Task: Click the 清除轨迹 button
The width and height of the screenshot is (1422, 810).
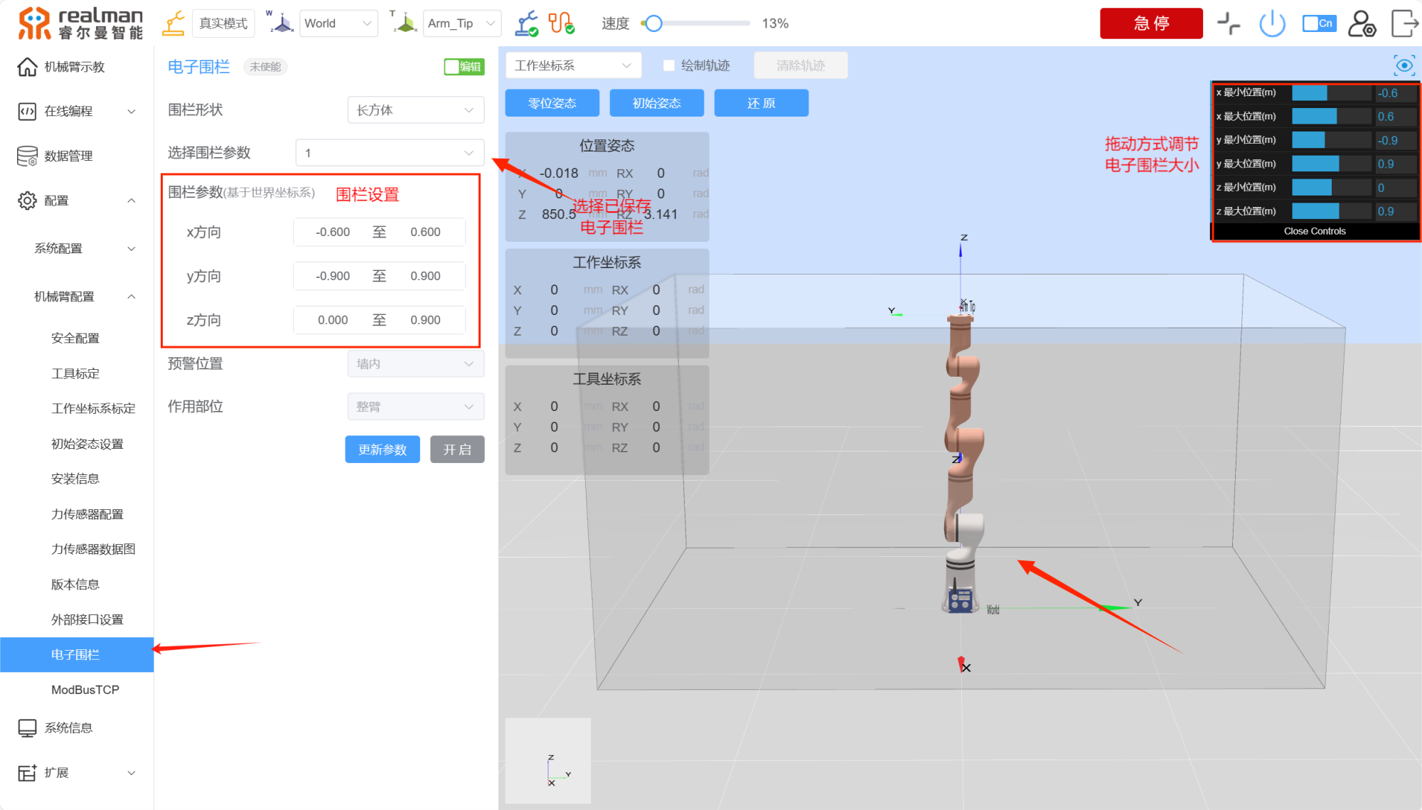Action: (x=801, y=65)
